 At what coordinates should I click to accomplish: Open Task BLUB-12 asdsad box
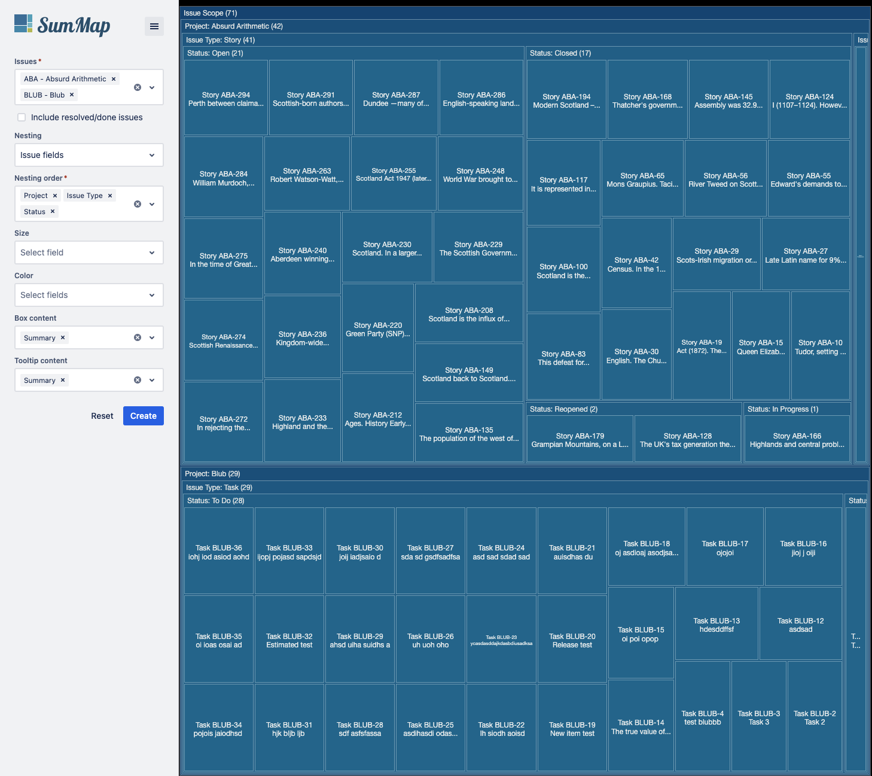801,624
